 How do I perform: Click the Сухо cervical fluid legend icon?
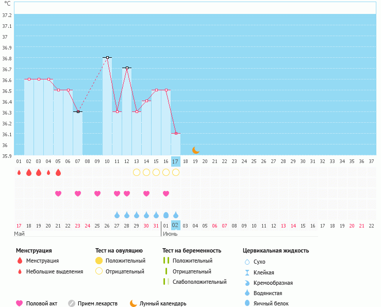coord(247,262)
